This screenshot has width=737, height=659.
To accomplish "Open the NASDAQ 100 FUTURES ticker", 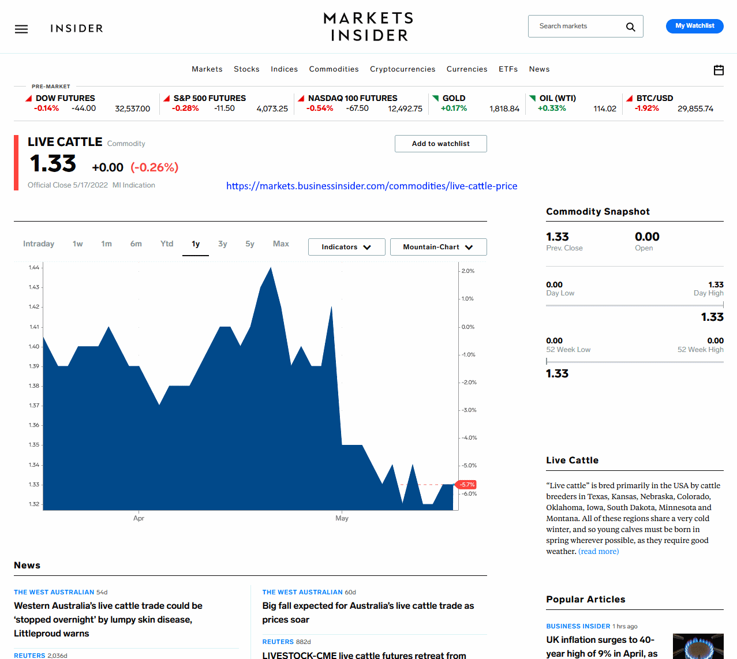I will (353, 99).
